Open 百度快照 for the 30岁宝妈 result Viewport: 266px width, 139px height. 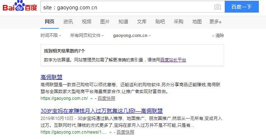(125, 132)
